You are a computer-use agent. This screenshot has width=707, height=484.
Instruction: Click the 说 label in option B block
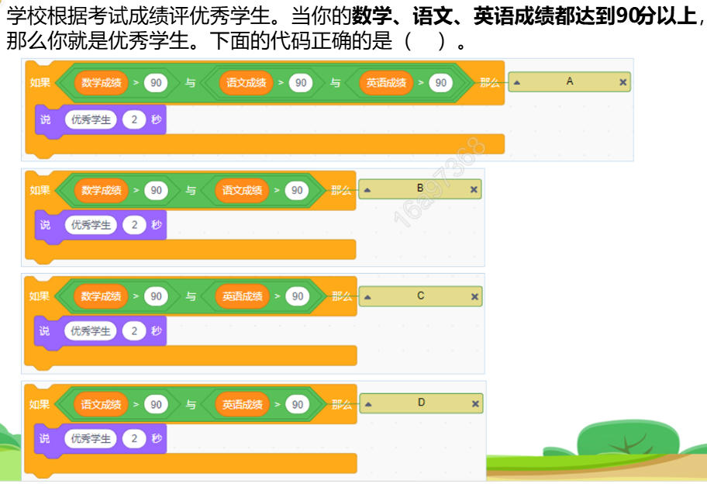tap(45, 225)
